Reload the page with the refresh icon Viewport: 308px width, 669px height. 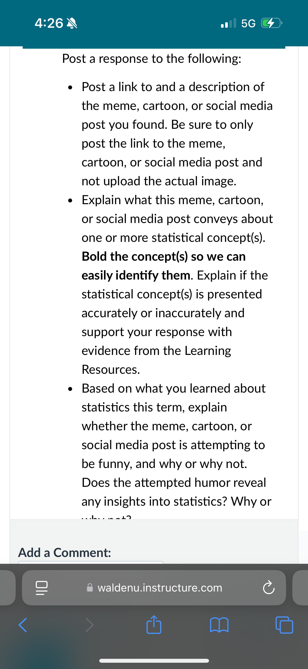click(269, 588)
